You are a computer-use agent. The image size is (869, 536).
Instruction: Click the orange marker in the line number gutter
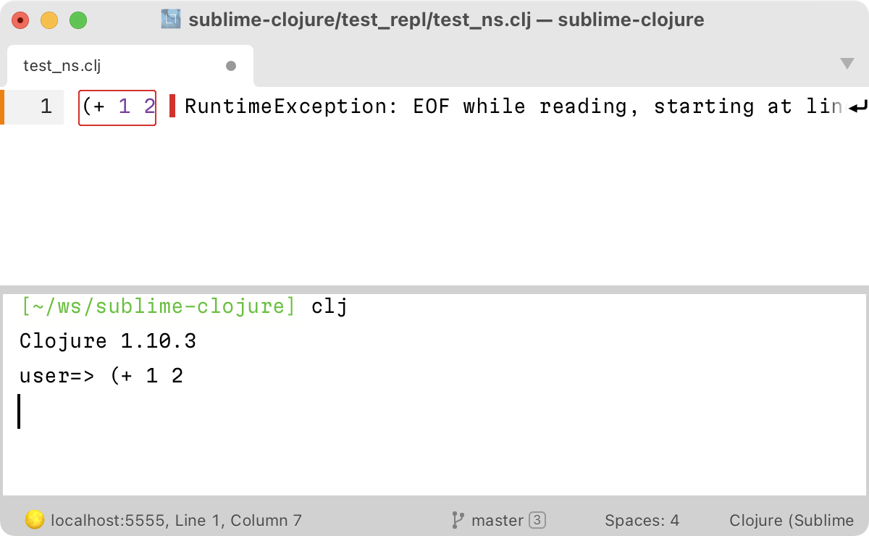pyautogui.click(x=3, y=106)
